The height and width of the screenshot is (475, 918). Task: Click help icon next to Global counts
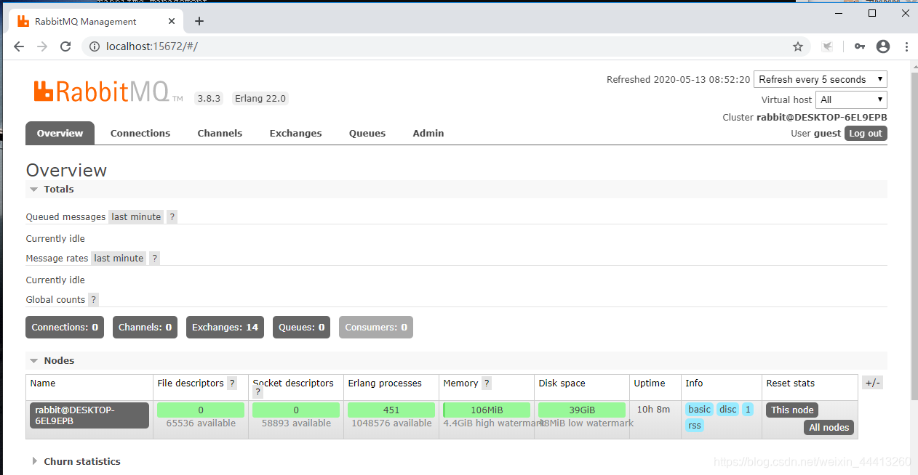[x=93, y=299]
